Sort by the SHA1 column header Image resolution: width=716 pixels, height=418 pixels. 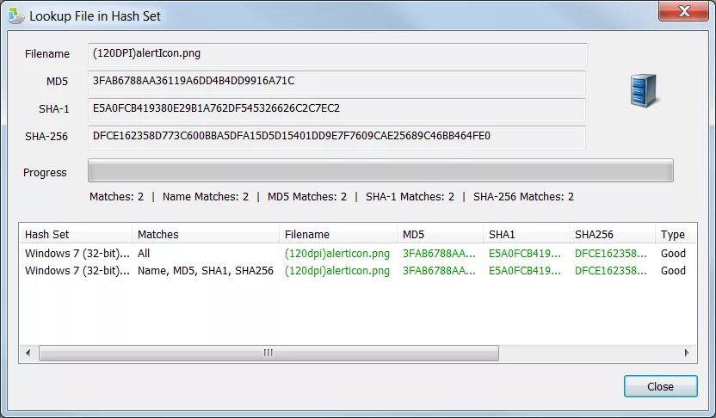pyautogui.click(x=526, y=234)
